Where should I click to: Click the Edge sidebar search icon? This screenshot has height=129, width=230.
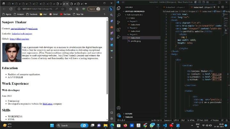(x=111, y=15)
